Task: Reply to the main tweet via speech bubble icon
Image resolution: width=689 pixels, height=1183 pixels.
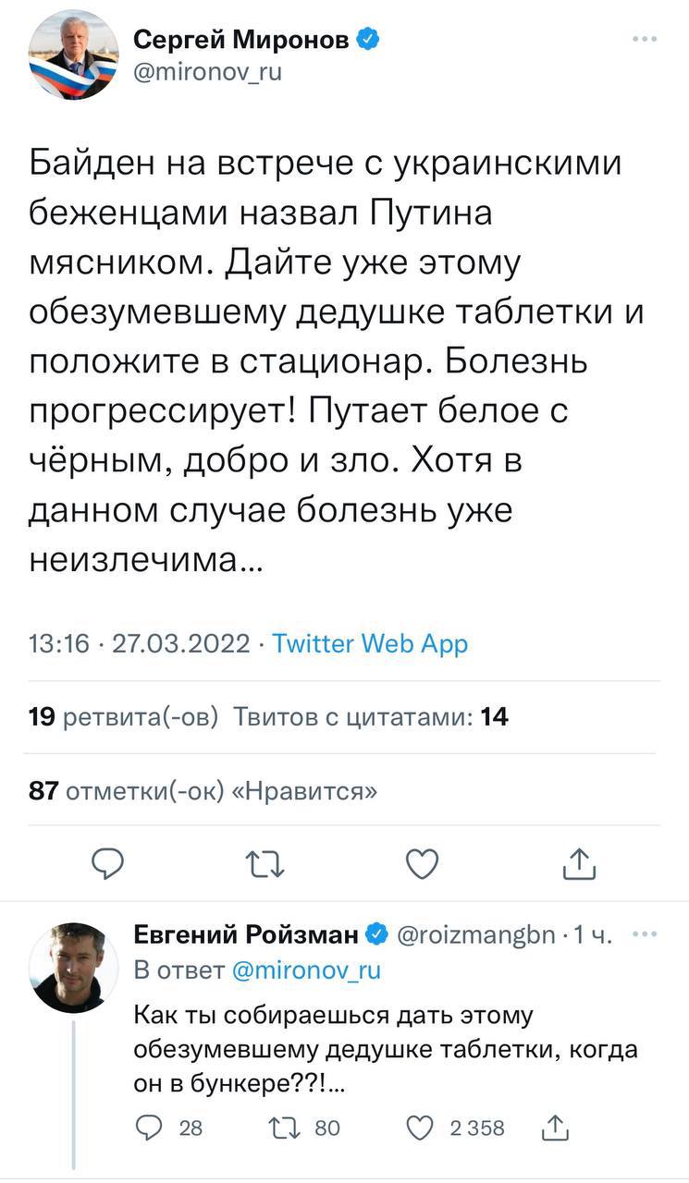Action: (108, 863)
